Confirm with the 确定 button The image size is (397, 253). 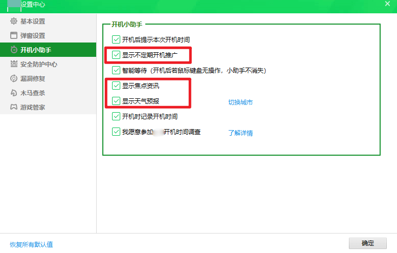coord(368,243)
